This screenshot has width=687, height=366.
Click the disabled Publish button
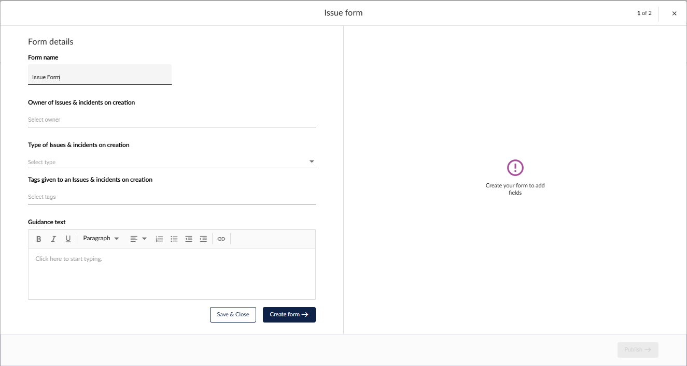coord(638,350)
